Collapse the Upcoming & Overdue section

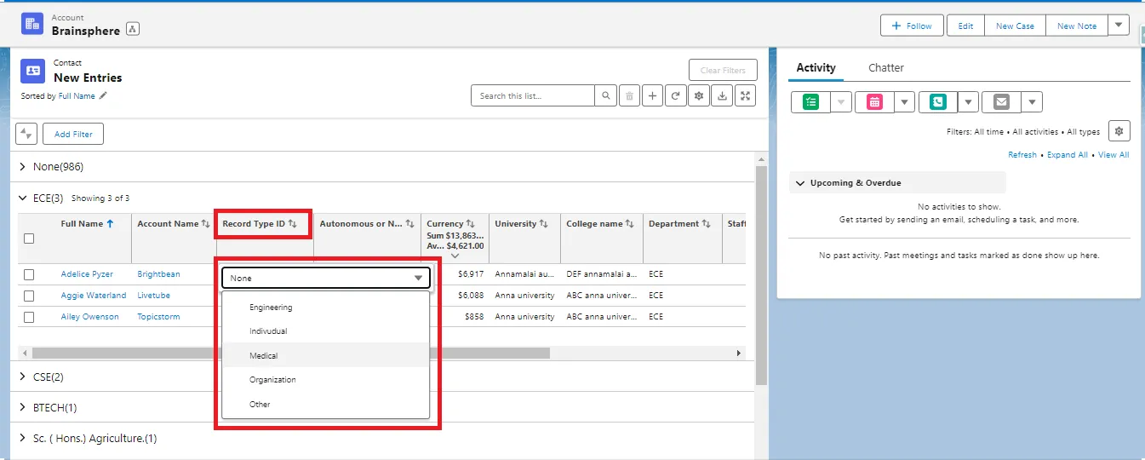(x=800, y=183)
